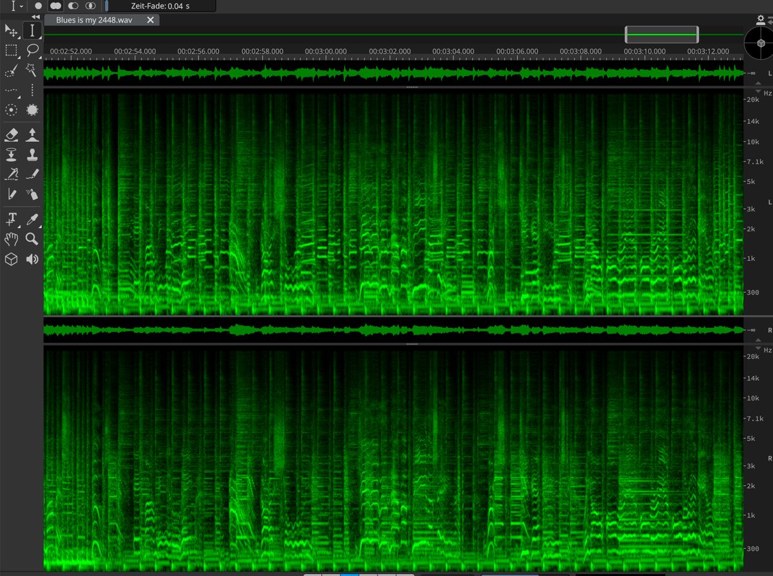773x576 pixels.
Task: Choose the heal/needle repair tool
Action: [11, 174]
